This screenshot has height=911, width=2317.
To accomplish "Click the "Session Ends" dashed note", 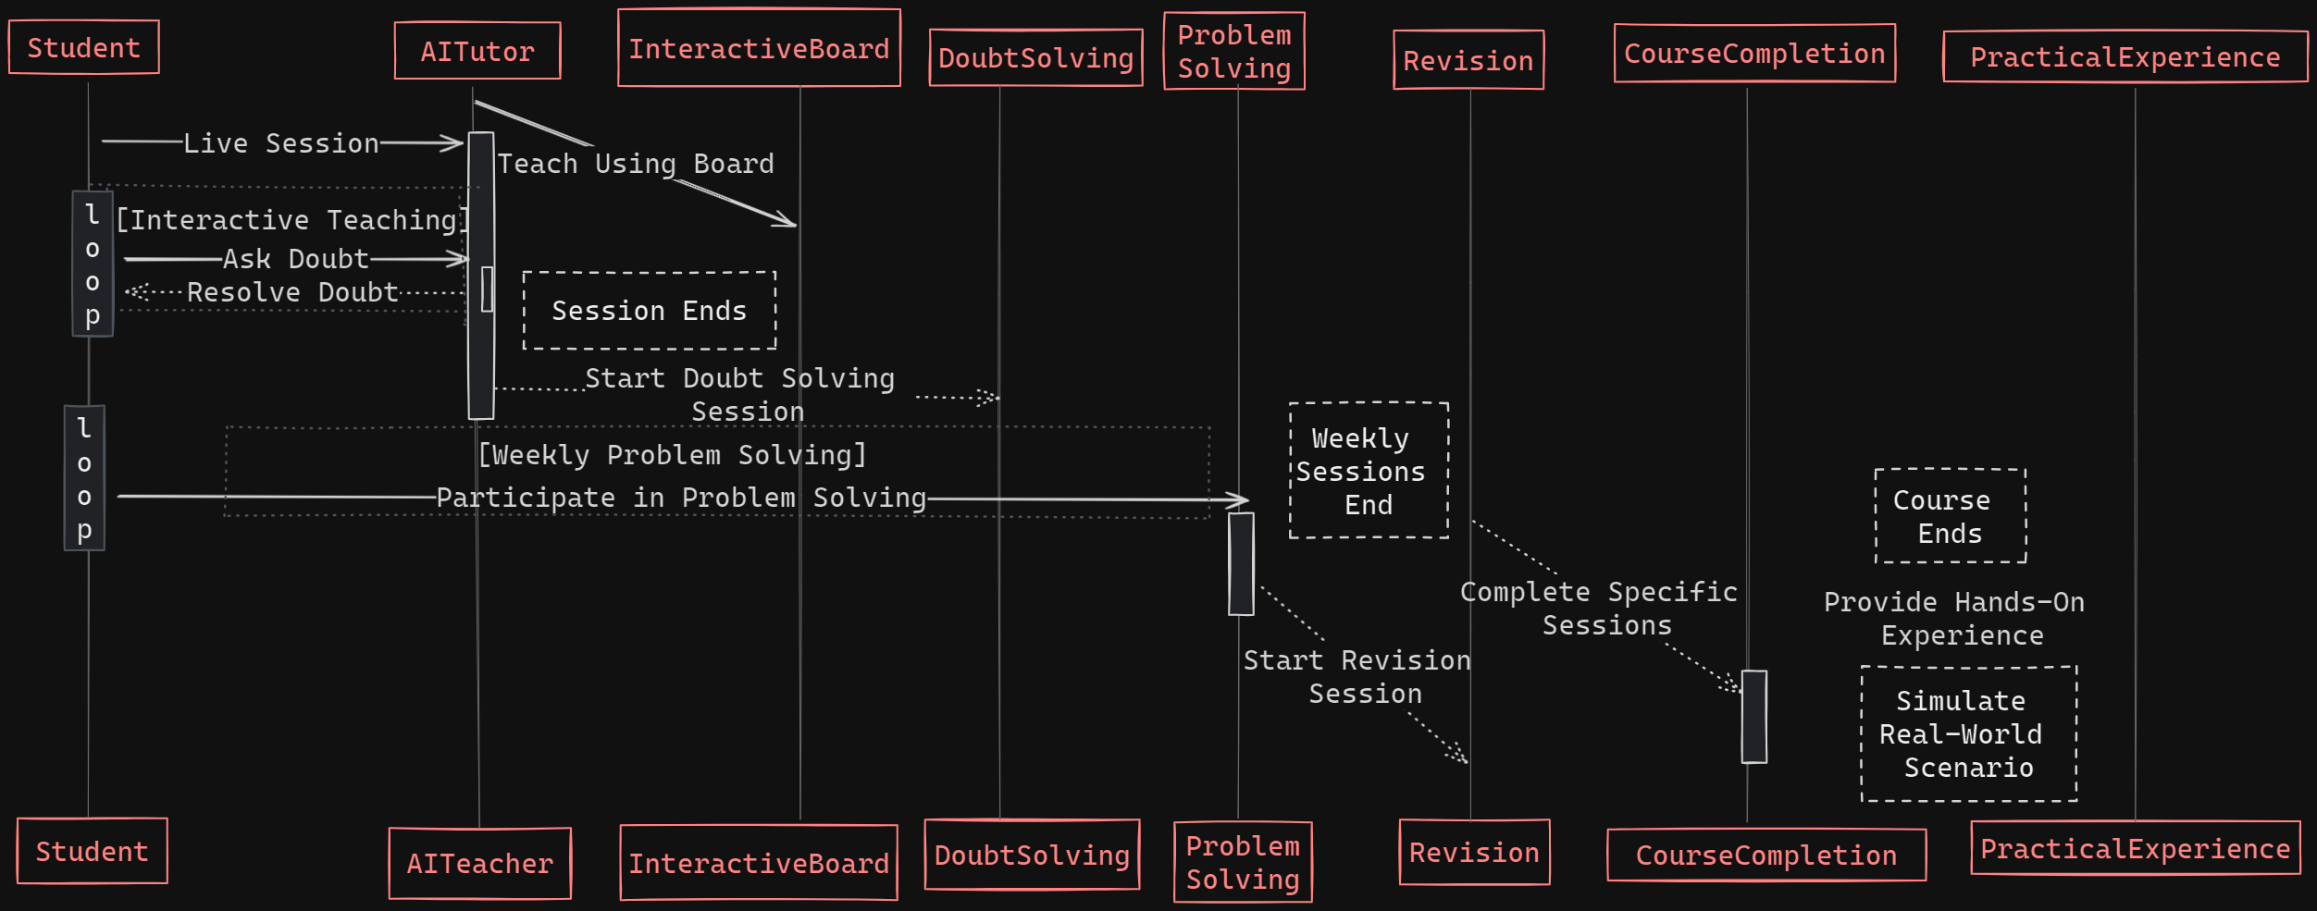I will (x=649, y=311).
